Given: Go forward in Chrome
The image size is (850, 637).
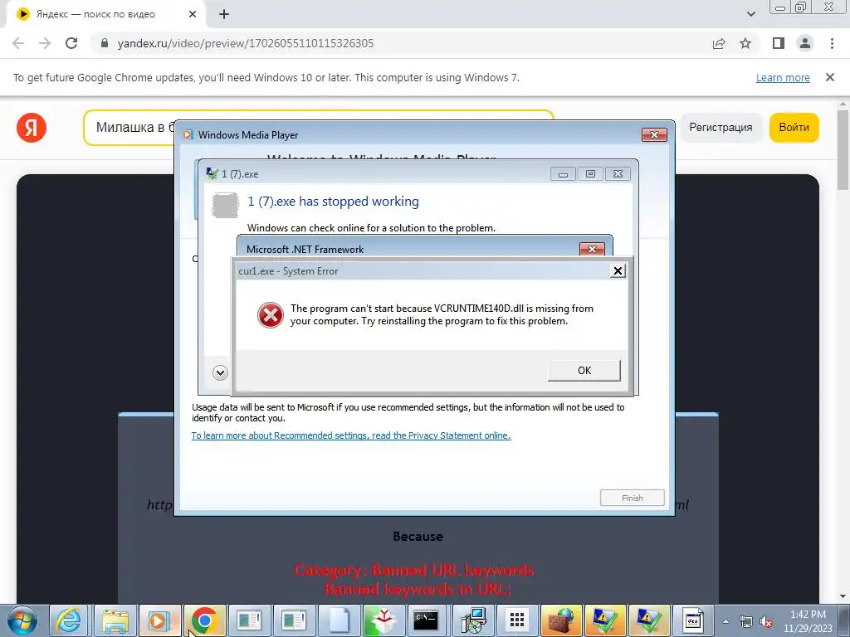Looking at the screenshot, I should click(x=45, y=43).
